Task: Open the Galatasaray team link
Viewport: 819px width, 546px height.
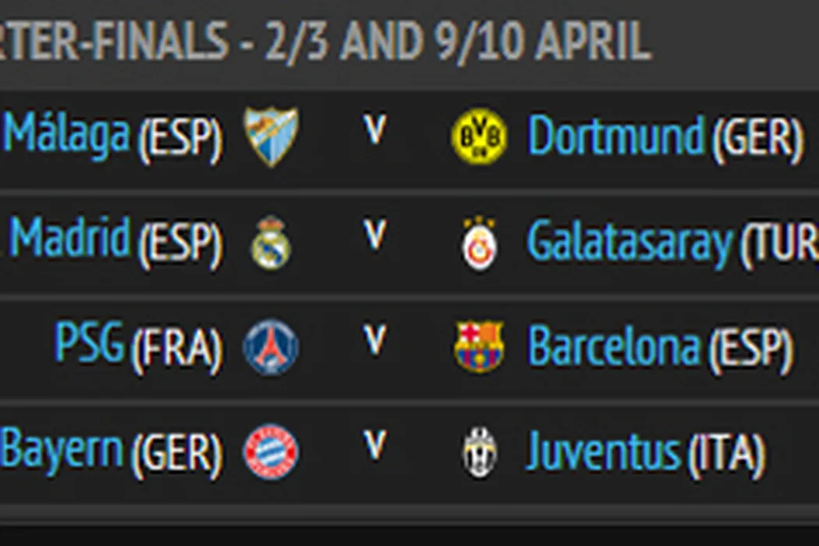Action: point(630,242)
